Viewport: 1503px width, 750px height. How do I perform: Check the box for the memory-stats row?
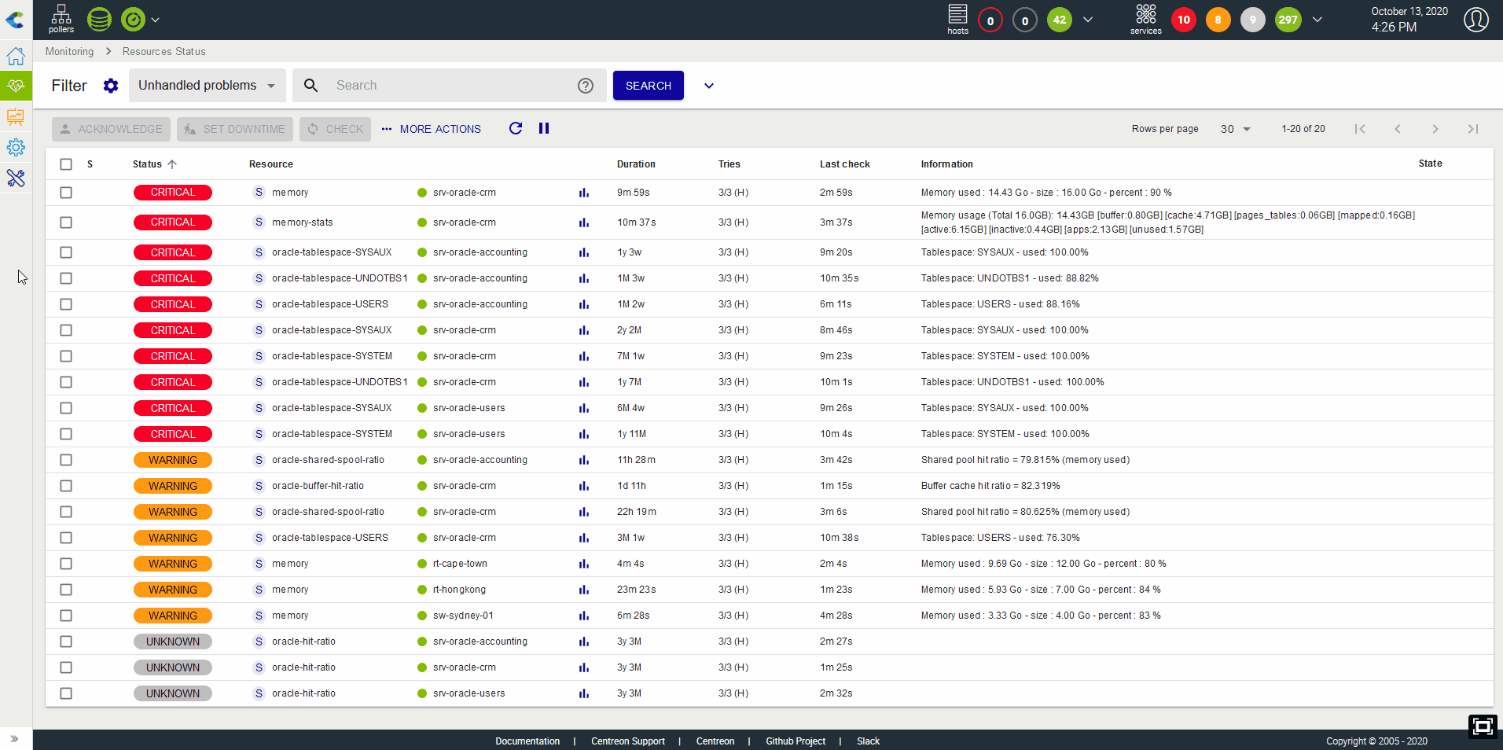click(x=66, y=222)
